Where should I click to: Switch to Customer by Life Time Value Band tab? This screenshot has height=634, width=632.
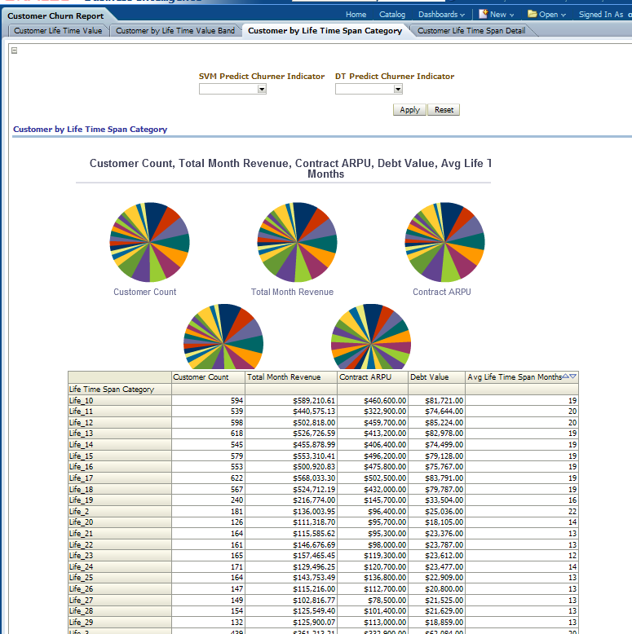tap(175, 31)
